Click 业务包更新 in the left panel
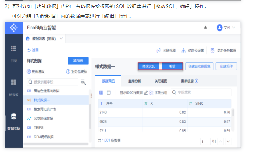 tap(77, 71)
